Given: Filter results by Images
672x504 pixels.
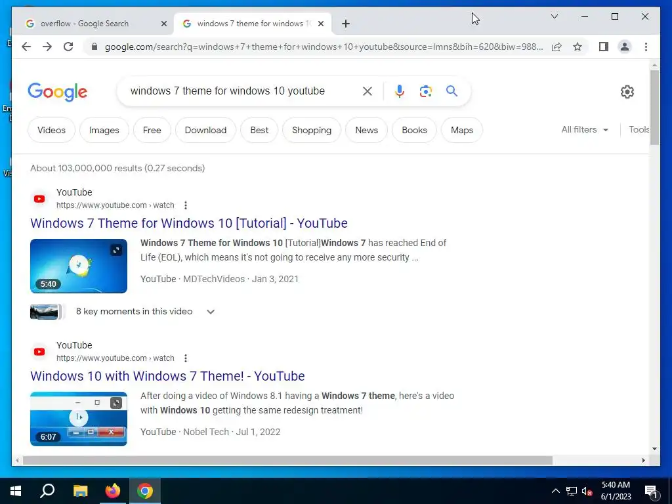Looking at the screenshot, I should (x=104, y=130).
